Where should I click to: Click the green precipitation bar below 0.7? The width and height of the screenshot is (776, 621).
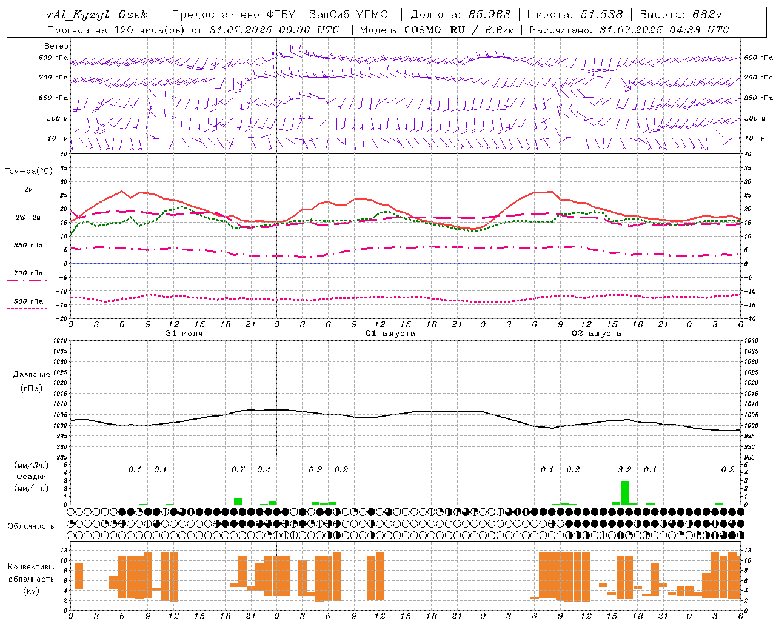238,501
